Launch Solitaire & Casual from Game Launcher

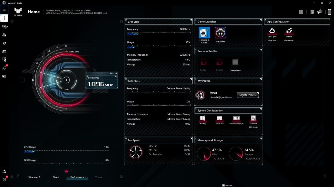pos(204,33)
